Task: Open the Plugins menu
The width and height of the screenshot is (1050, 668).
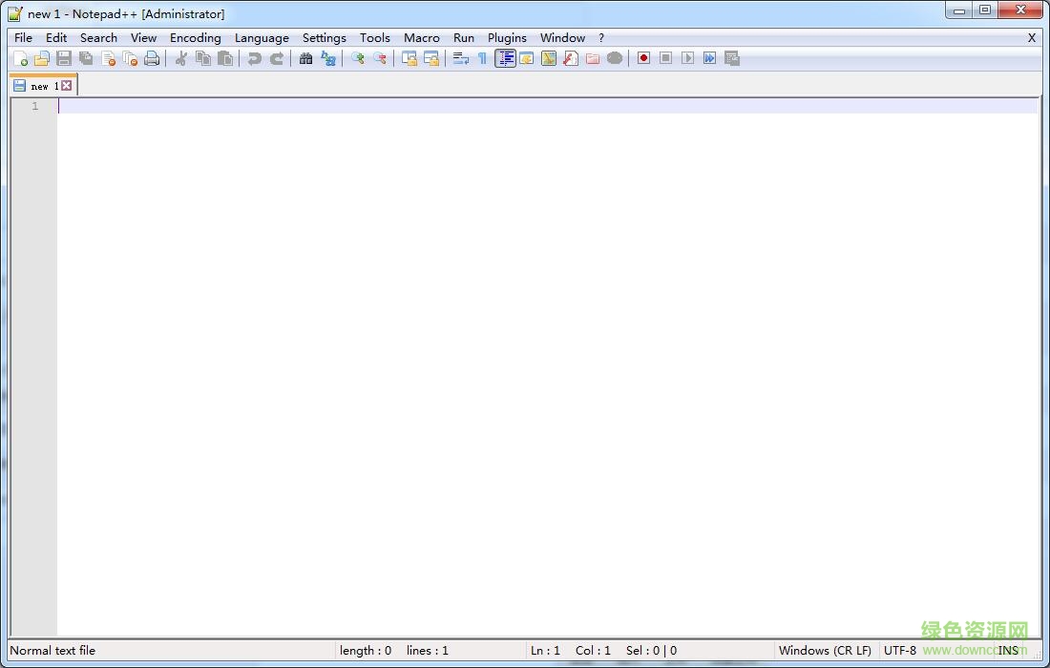Action: 507,38
